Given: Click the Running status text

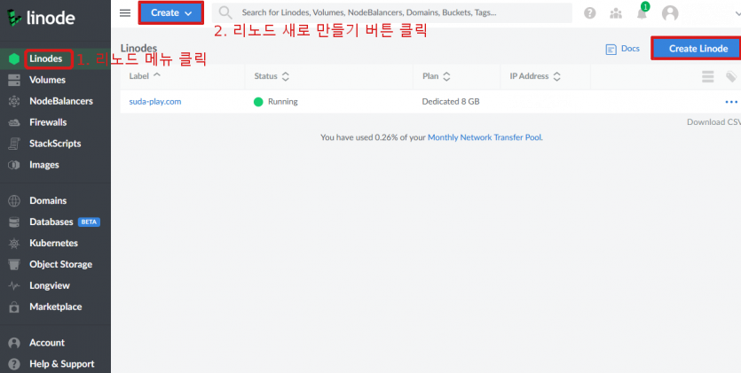Looking at the screenshot, I should tap(282, 102).
